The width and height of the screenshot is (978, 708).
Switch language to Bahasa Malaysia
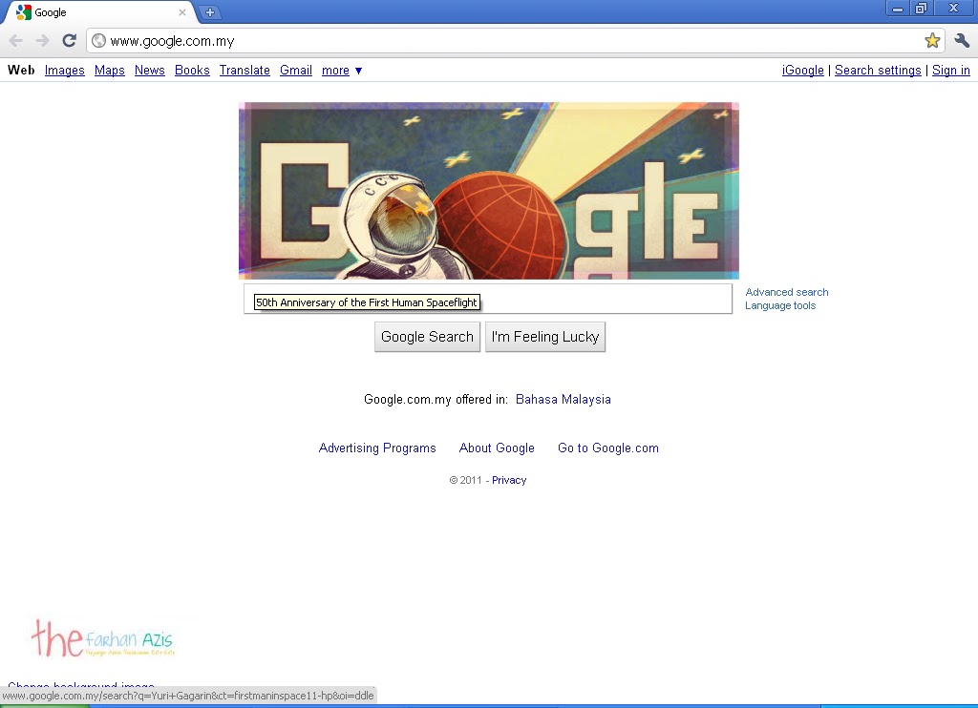[x=563, y=400]
